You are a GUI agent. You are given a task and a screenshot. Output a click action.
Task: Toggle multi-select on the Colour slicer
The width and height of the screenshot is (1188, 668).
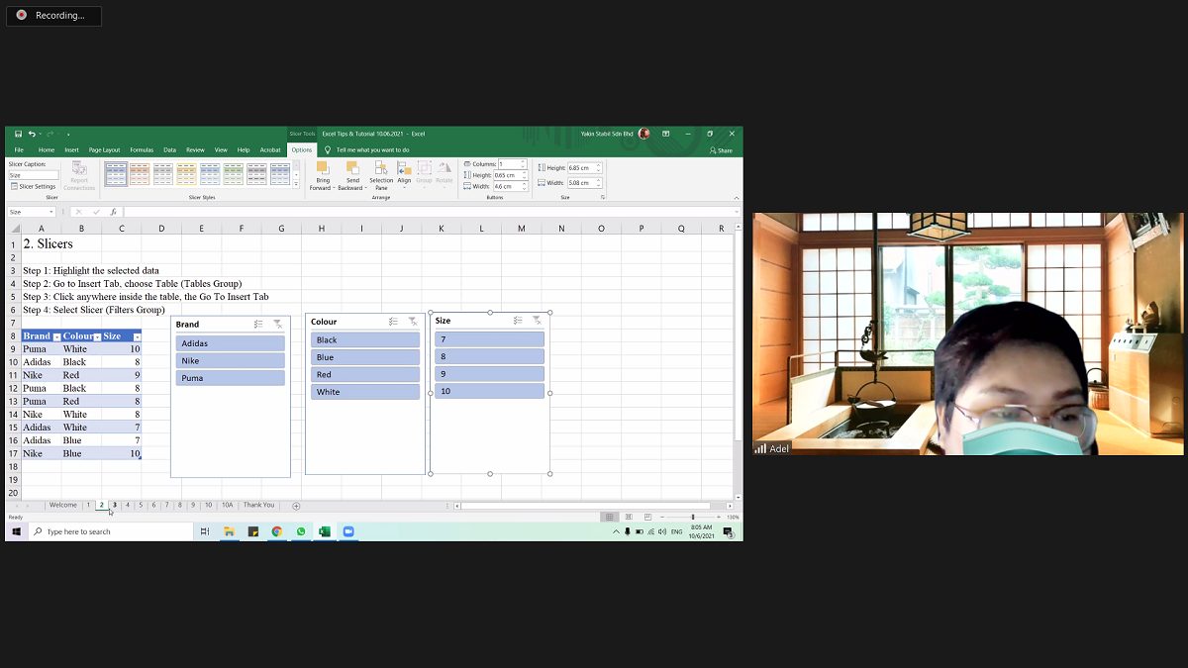(393, 322)
